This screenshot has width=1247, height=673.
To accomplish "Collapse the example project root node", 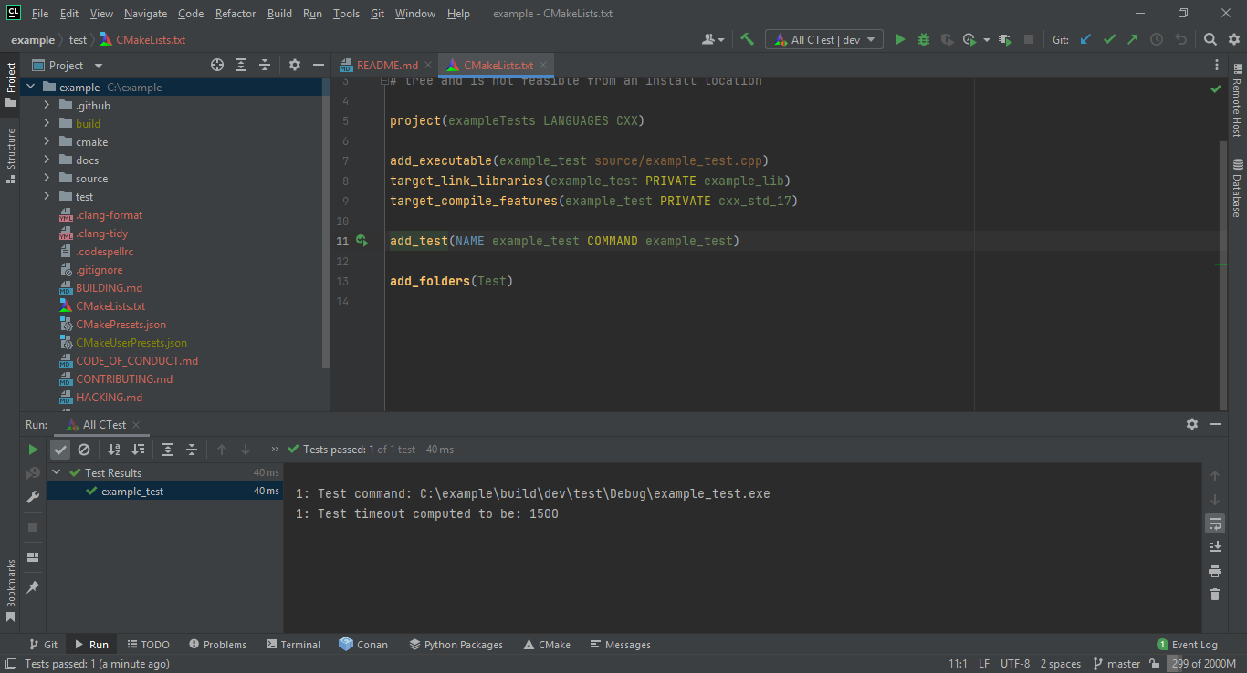I will 30,86.
